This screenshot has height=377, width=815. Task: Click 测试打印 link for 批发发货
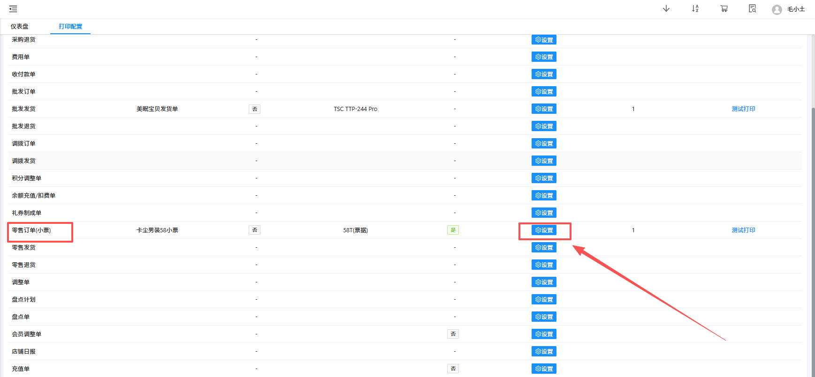(x=743, y=109)
